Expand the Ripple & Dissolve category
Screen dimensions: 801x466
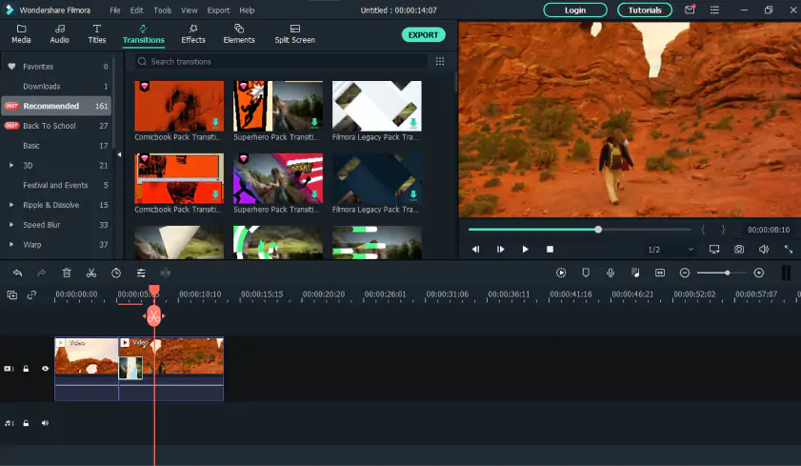point(11,205)
